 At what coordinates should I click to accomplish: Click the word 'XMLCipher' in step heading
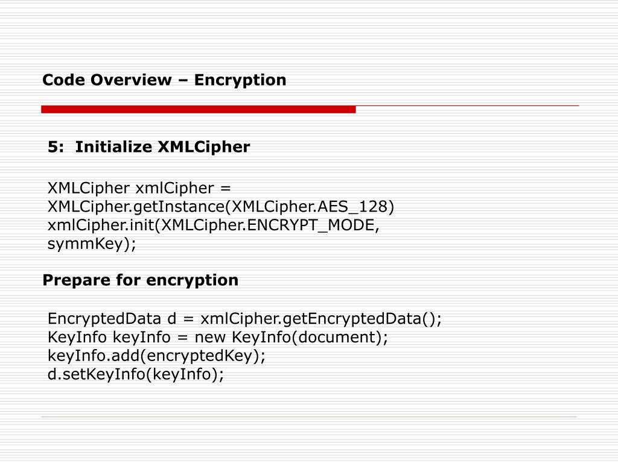tap(204, 147)
